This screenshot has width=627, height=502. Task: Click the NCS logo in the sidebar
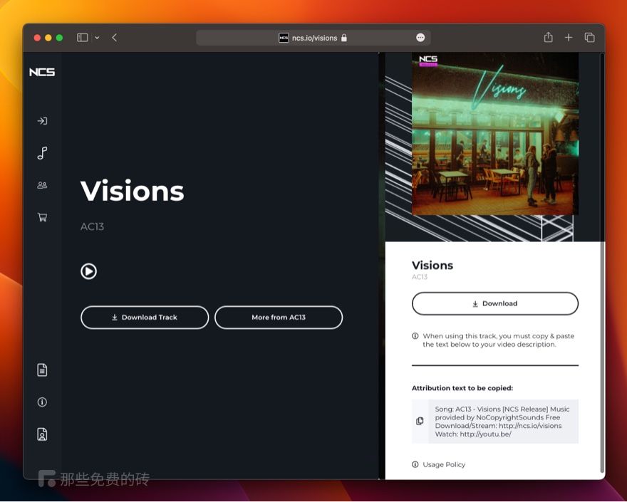[42, 72]
